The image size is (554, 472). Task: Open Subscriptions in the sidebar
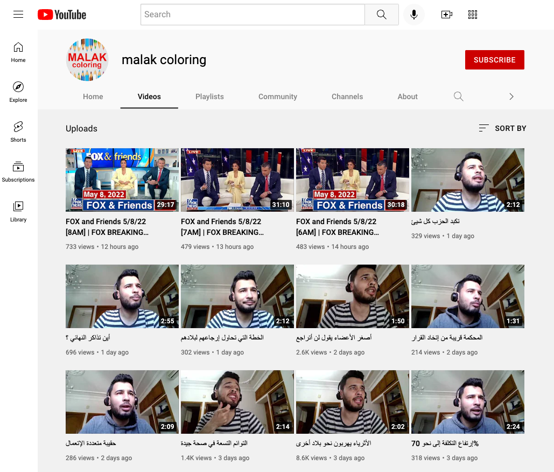point(18,171)
